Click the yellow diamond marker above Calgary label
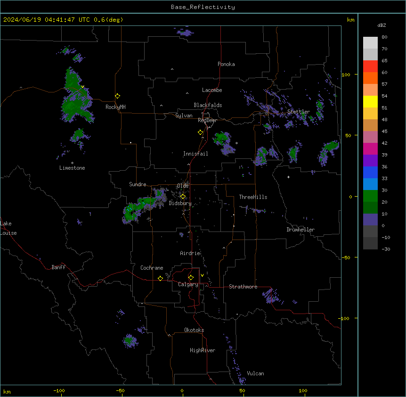Image resolution: width=406 pixels, height=397 pixels. click(191, 278)
